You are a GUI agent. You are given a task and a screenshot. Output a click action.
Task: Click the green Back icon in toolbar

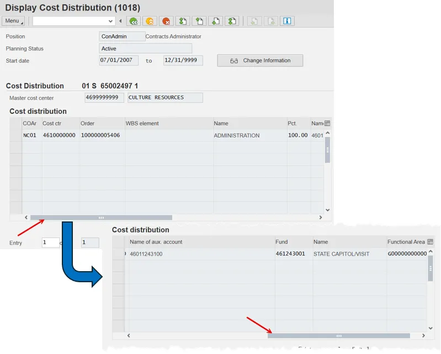(x=132, y=21)
